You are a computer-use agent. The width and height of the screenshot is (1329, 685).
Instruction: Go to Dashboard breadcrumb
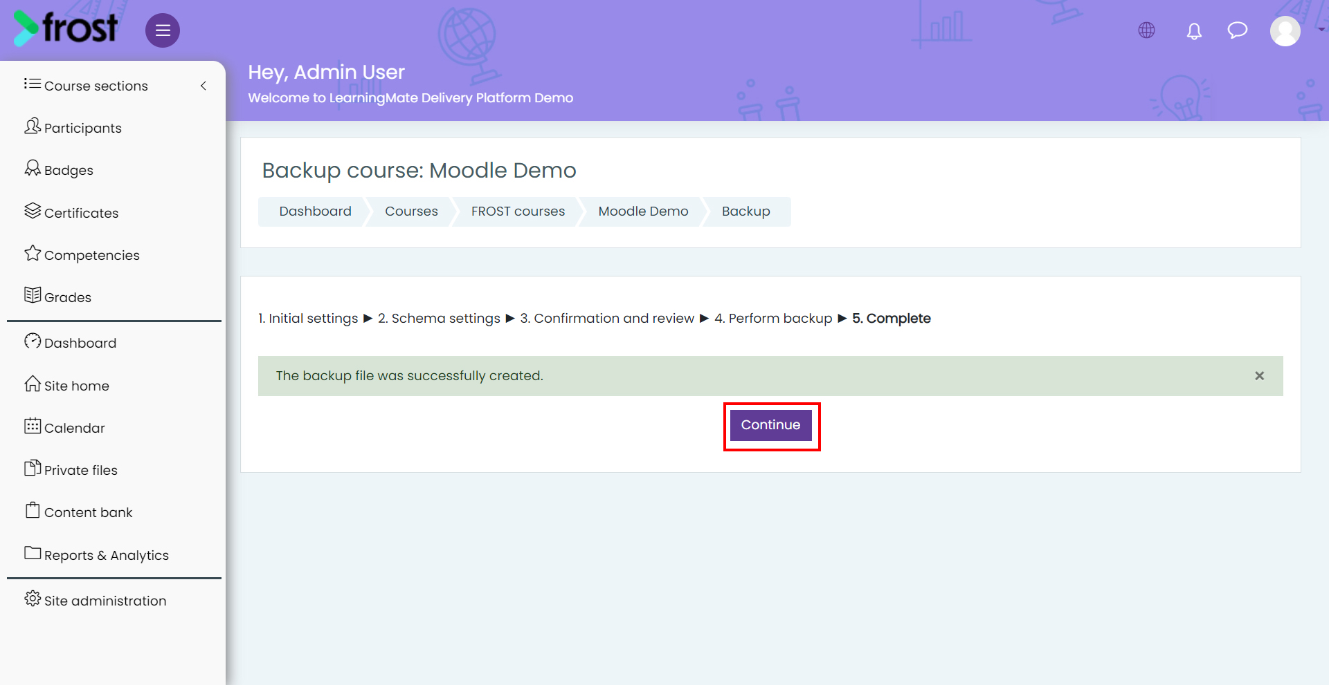coord(315,212)
